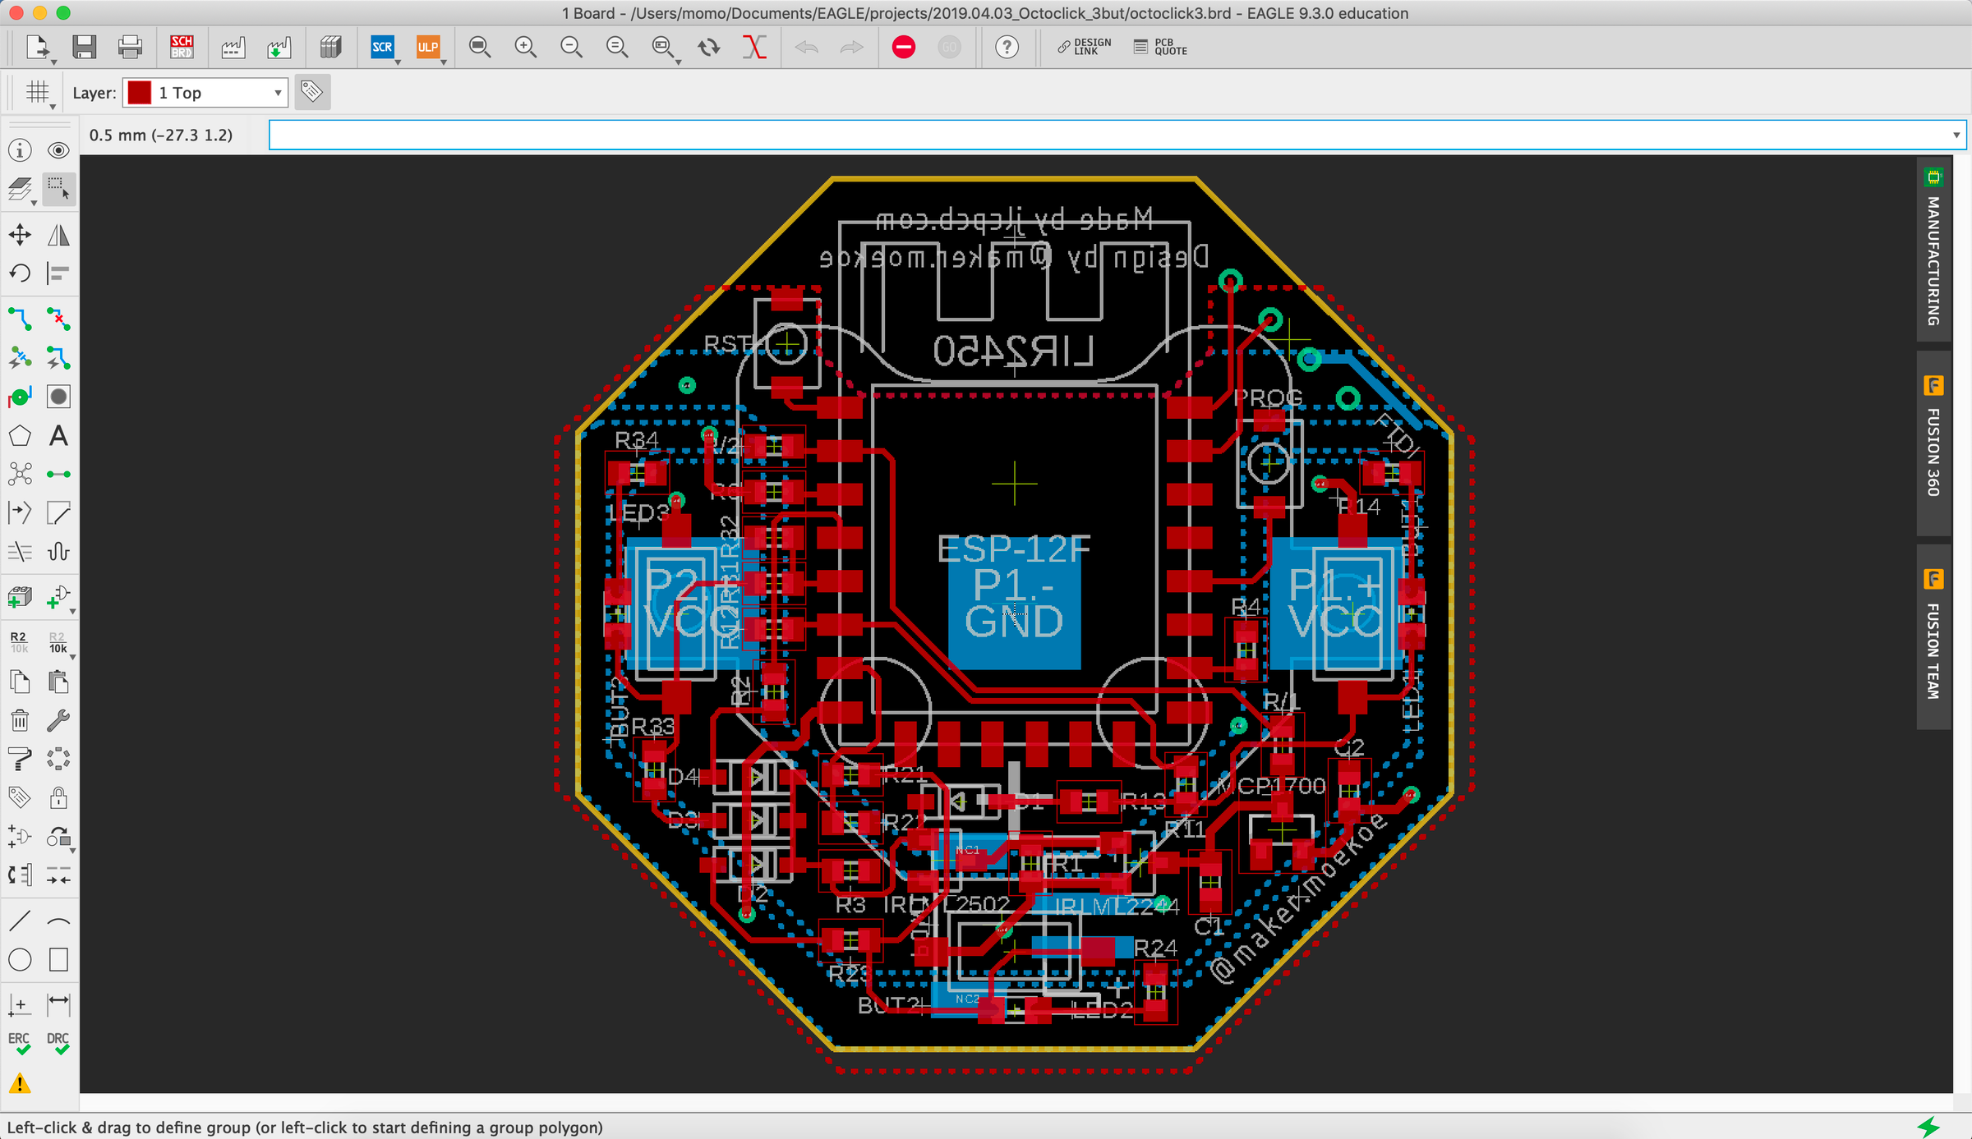Select the Lock tool
Viewport: 1972px width, 1139px height.
[x=58, y=797]
